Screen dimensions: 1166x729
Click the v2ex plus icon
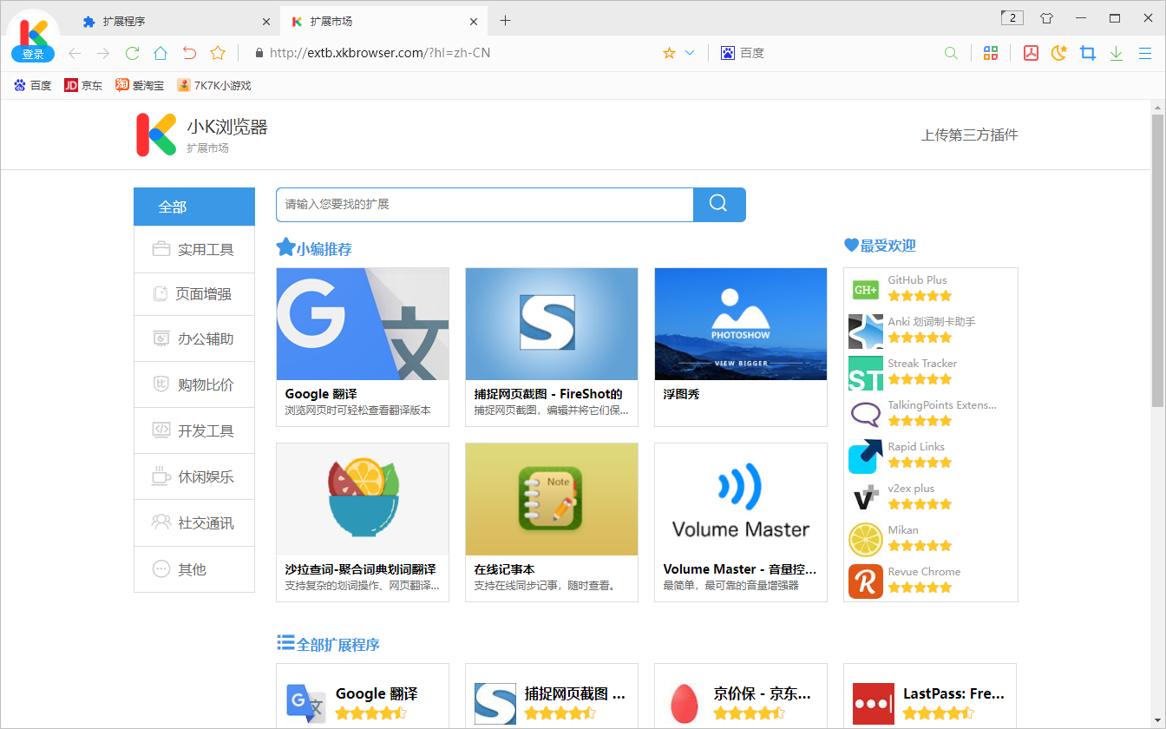[866, 498]
